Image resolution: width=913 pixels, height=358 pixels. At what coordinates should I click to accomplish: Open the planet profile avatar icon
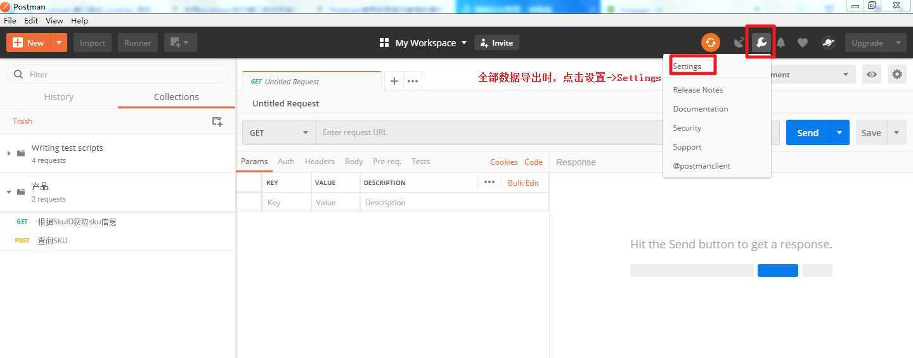828,42
